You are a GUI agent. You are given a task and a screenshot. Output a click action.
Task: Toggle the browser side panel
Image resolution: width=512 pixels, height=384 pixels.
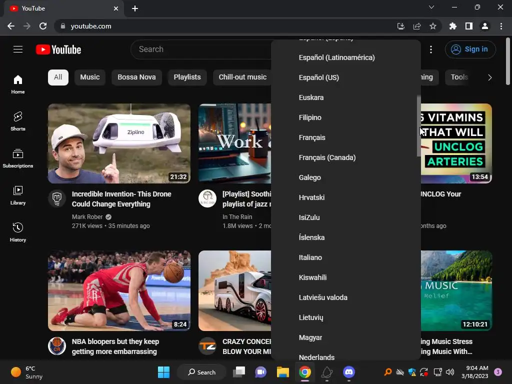tap(469, 26)
